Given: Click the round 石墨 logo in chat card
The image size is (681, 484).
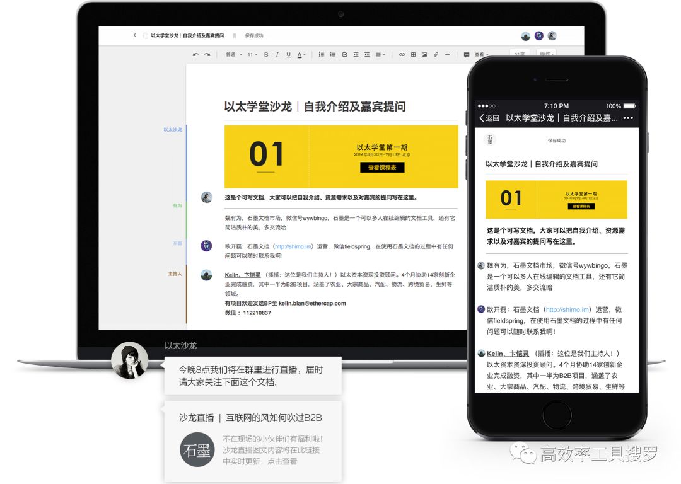Looking at the screenshot, I should [197, 450].
